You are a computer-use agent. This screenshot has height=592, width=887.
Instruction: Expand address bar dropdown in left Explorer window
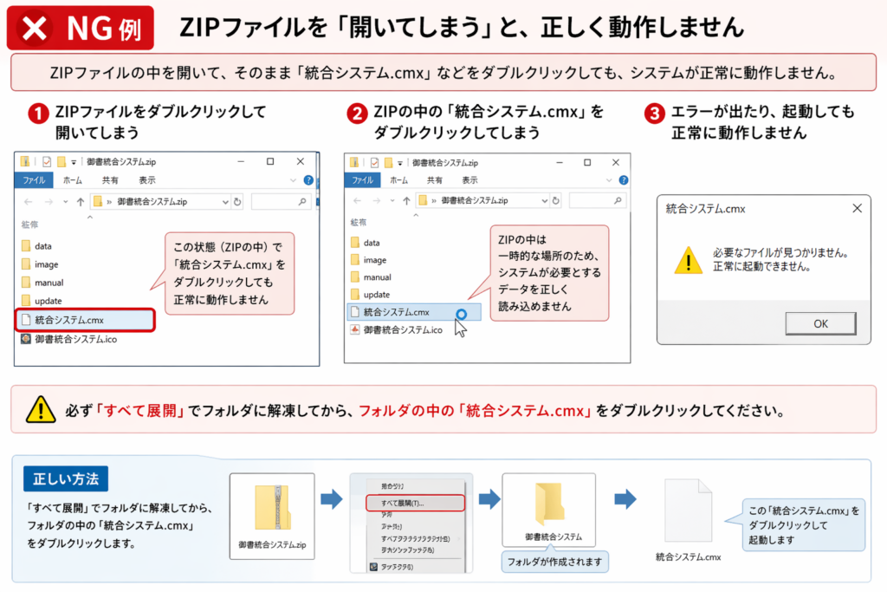(223, 201)
